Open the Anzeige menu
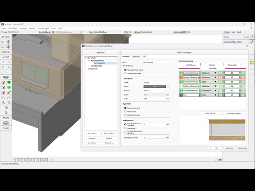This screenshot has height=191, width=255. (23, 28)
